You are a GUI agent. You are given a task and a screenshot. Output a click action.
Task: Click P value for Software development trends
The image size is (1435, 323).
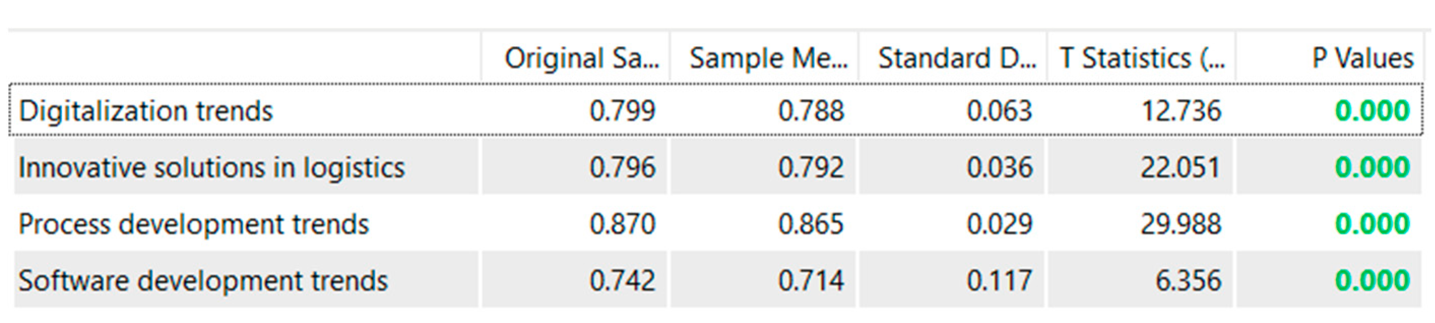point(1372,281)
